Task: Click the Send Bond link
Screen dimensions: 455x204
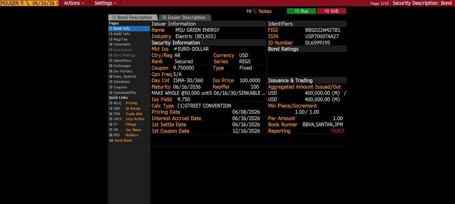Action: point(121,140)
